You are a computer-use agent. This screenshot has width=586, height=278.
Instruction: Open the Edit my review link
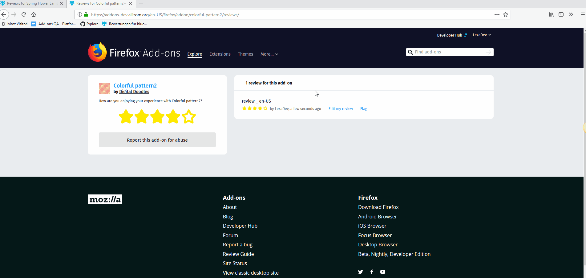click(340, 108)
